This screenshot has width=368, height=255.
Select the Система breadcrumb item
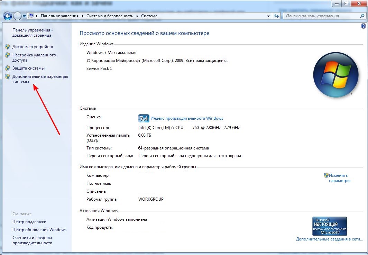pos(149,16)
